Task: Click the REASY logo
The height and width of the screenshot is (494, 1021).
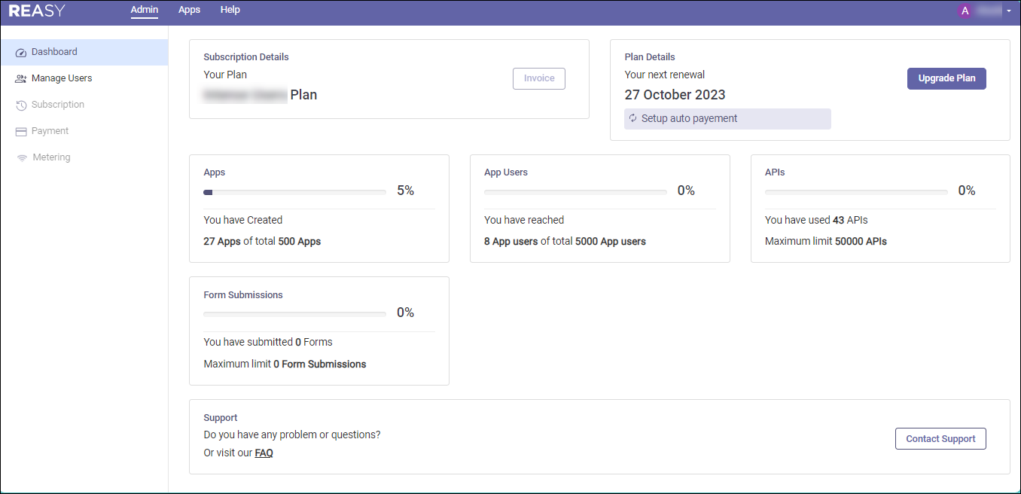Action: tap(37, 11)
